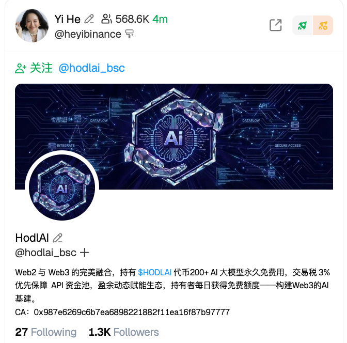Click the green 关注 follow label
This screenshot has height=343, width=347.
tap(41, 68)
